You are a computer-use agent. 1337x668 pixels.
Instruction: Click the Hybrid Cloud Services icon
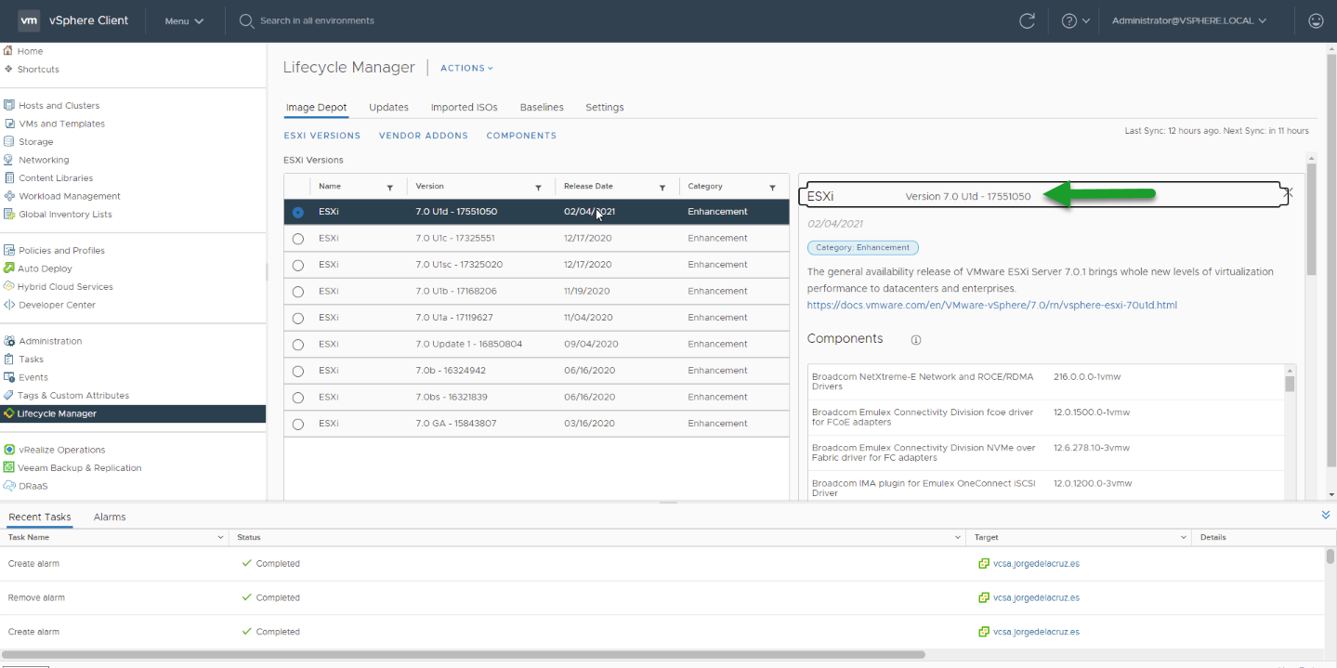point(9,286)
